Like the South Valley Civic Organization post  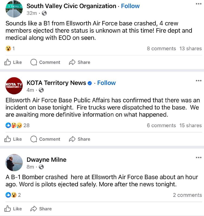(x=13, y=62)
